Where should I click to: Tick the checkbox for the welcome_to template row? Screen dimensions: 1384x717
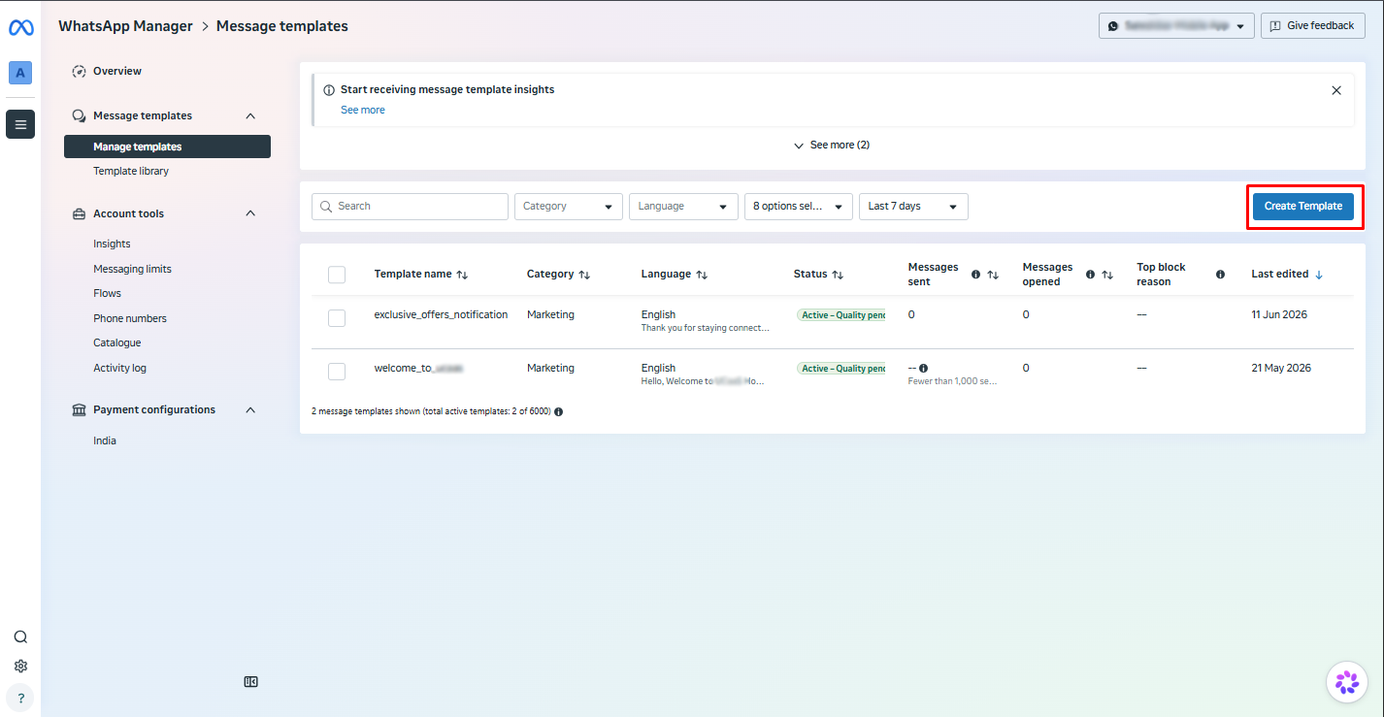pyautogui.click(x=337, y=371)
